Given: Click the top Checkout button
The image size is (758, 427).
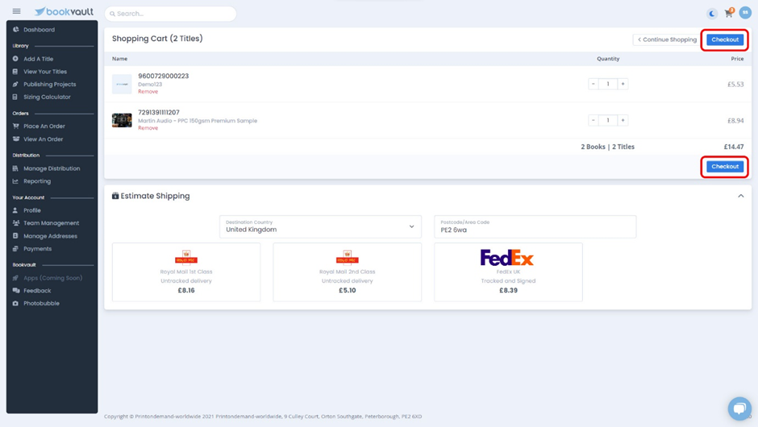Looking at the screenshot, I should (x=725, y=39).
